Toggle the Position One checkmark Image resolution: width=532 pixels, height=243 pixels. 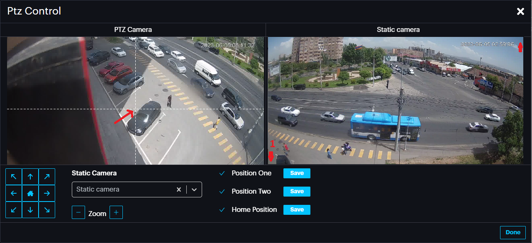click(x=222, y=173)
